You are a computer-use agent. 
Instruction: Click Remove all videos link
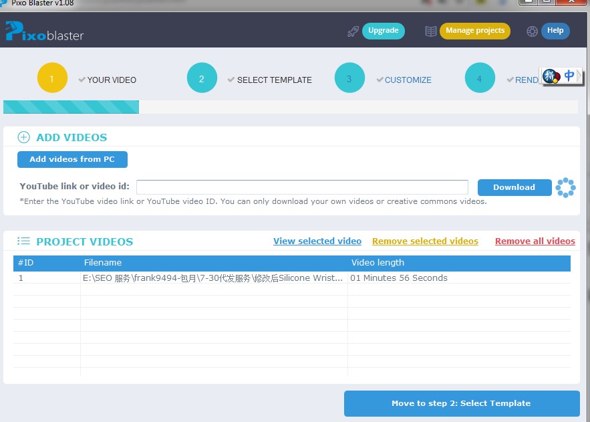pyautogui.click(x=535, y=241)
